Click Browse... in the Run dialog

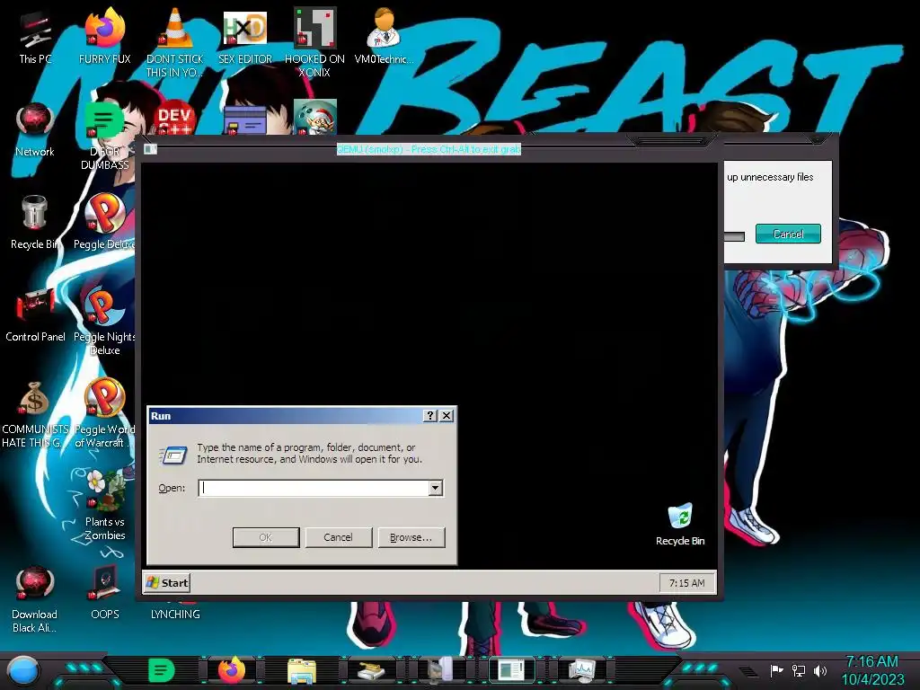point(411,537)
